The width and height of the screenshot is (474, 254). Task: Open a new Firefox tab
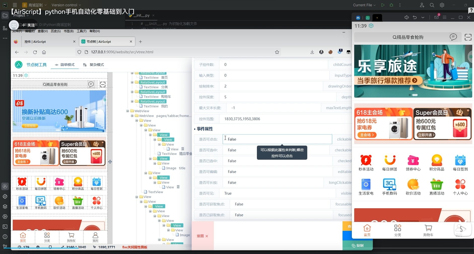tap(141, 41)
